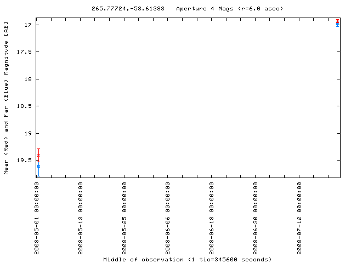The width and height of the screenshot is (351, 263).
Task: Select the blue far-UV data point near magnitude 17
Action: pyautogui.click(x=338, y=24)
